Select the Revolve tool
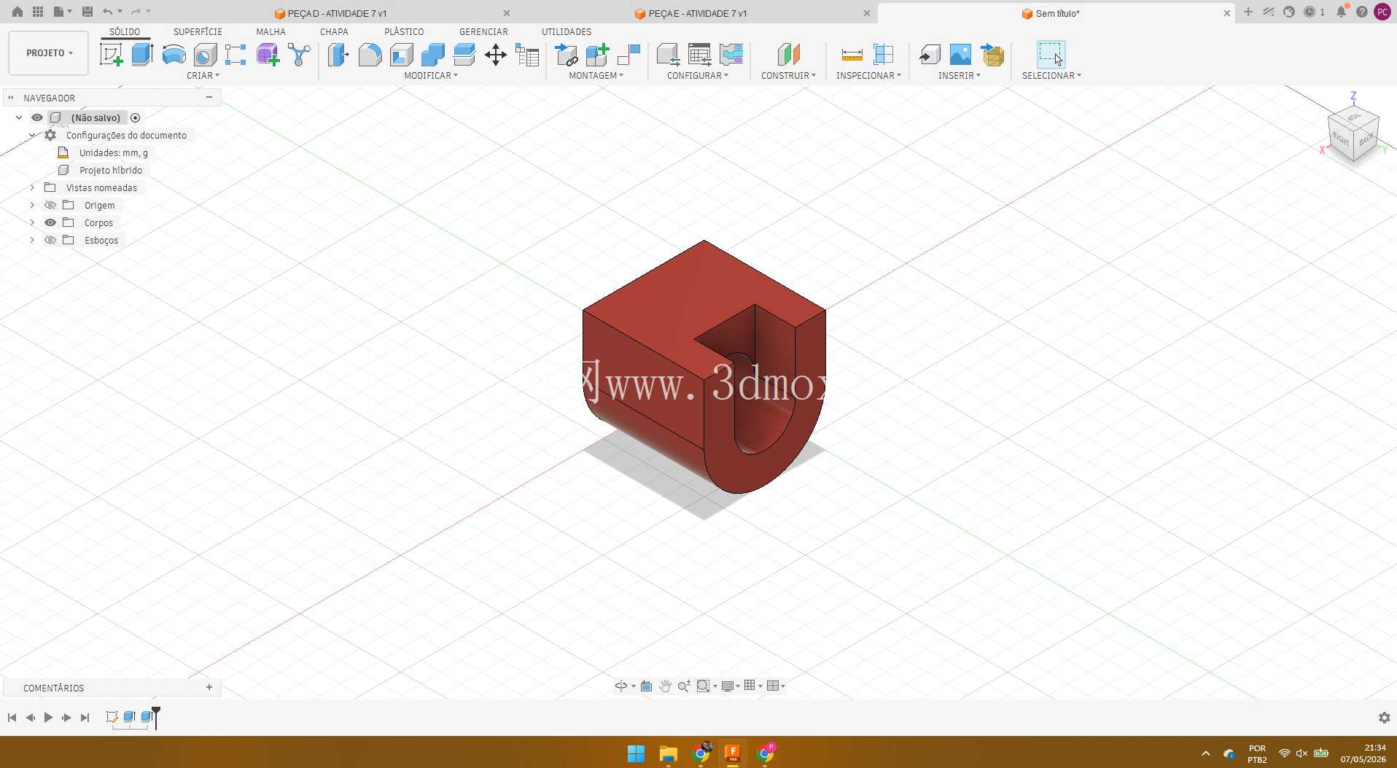 pos(174,55)
